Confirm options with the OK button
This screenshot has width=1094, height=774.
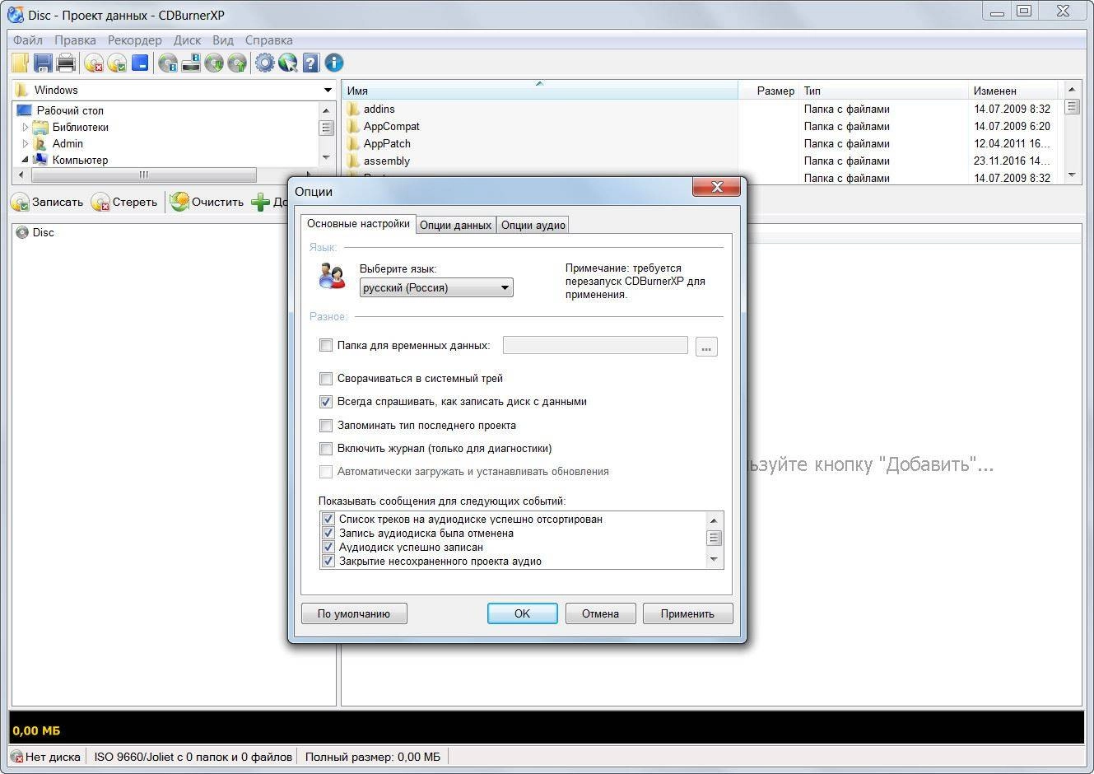(x=522, y=613)
